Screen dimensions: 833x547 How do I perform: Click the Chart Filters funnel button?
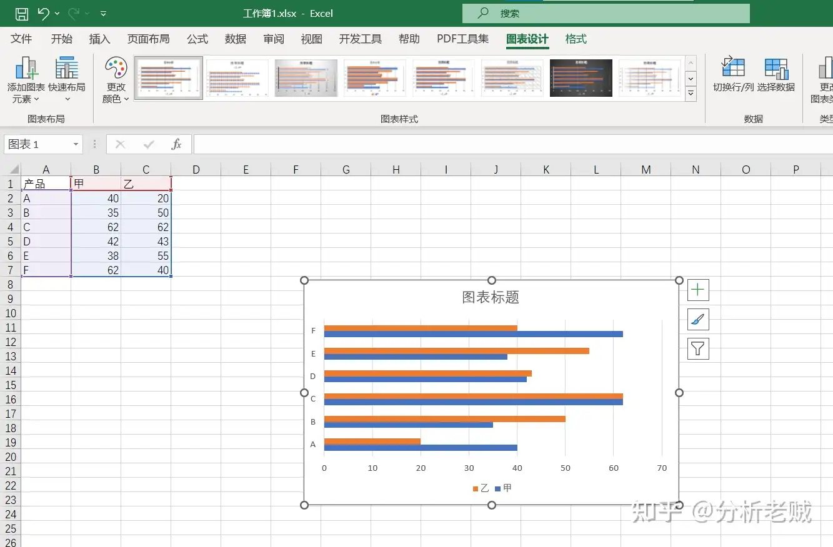point(698,348)
